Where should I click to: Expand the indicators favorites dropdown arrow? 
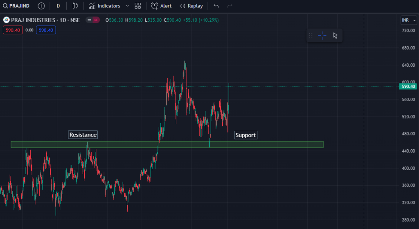pyautogui.click(x=127, y=6)
